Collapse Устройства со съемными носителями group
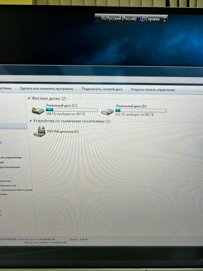Screen dimensions: 203x271 click(x=31, y=121)
